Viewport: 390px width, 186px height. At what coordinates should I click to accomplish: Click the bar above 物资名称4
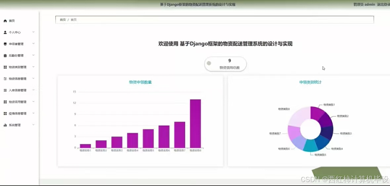133,140
